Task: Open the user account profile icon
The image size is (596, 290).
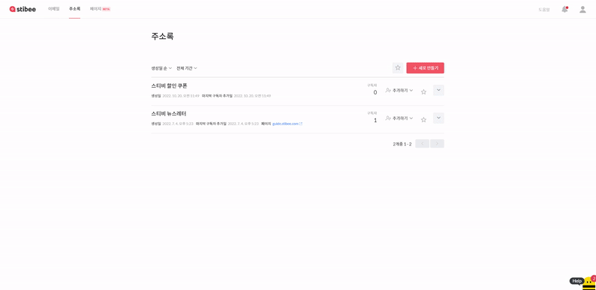Action: [x=582, y=9]
